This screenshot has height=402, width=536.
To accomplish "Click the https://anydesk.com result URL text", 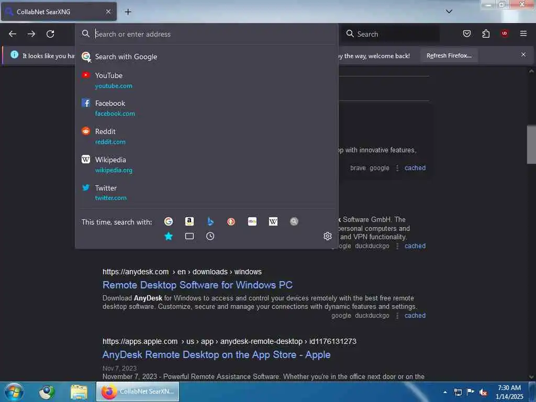I will pyautogui.click(x=182, y=272).
